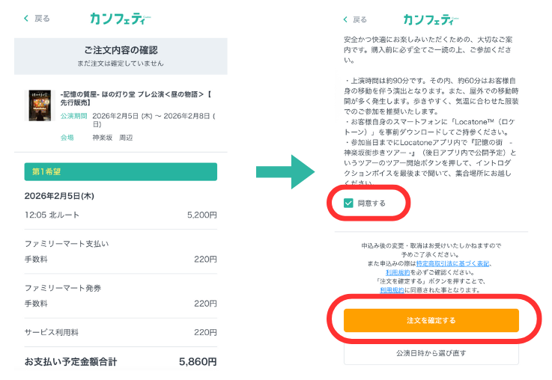Click the 公演日時から選び直す button

point(431,352)
